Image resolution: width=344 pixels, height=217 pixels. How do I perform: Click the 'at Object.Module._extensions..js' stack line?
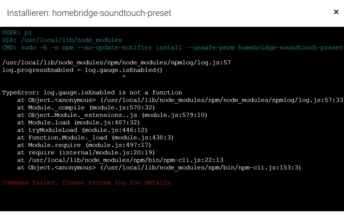pos(112,115)
